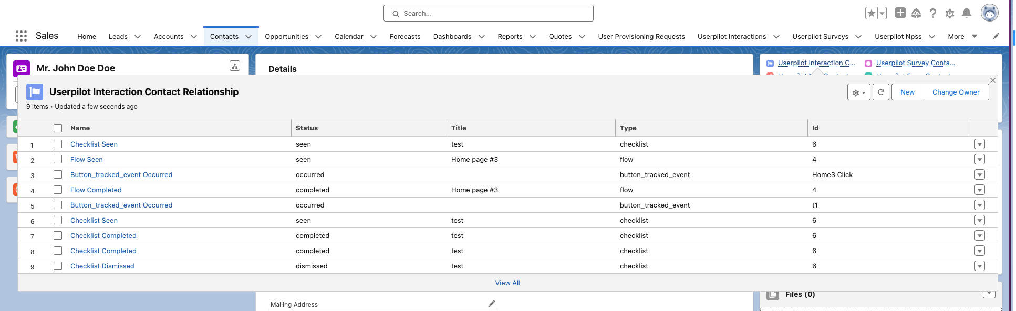Expand the Contacts tab chevron menu

[x=248, y=37]
